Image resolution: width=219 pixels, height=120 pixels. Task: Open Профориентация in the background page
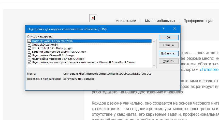click(x=198, y=21)
